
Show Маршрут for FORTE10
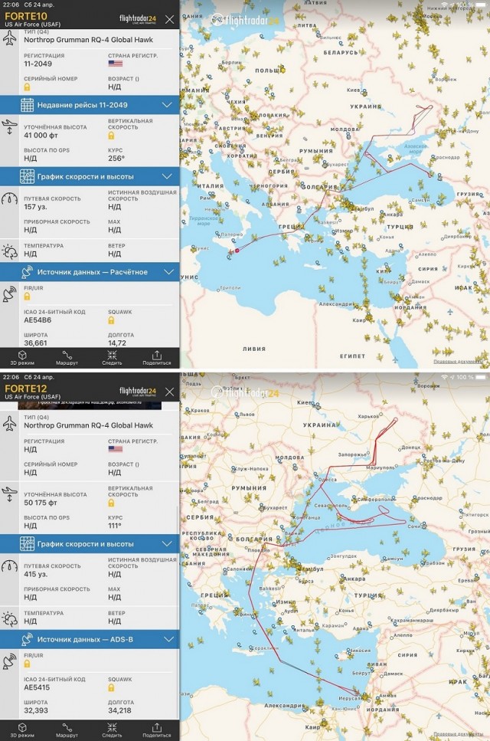[x=67, y=358]
